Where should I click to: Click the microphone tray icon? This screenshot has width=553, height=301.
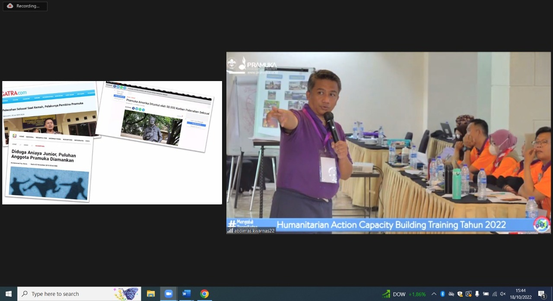pos(477,294)
